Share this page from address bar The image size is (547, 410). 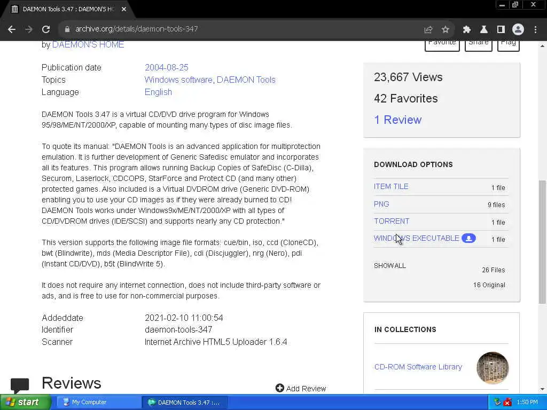pyautogui.click(x=428, y=29)
